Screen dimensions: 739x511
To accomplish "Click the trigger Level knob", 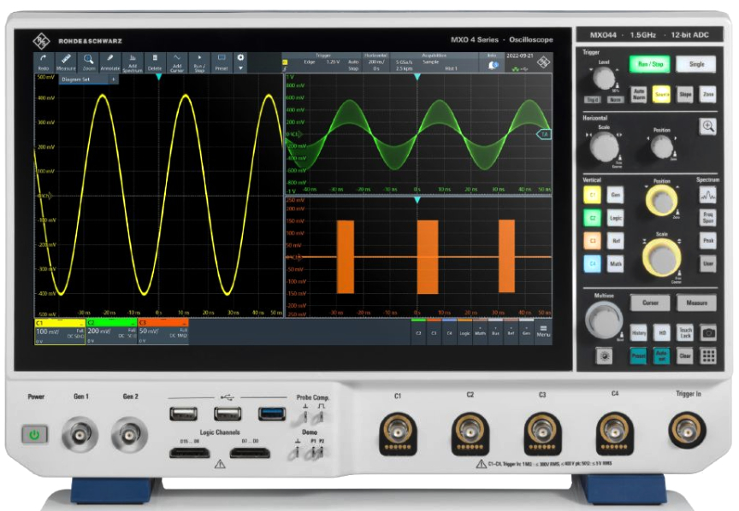I will click(603, 78).
